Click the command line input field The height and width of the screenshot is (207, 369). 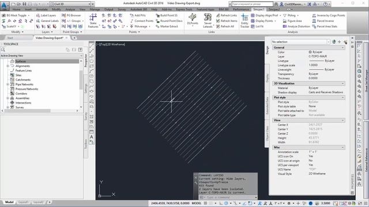pos(229,197)
